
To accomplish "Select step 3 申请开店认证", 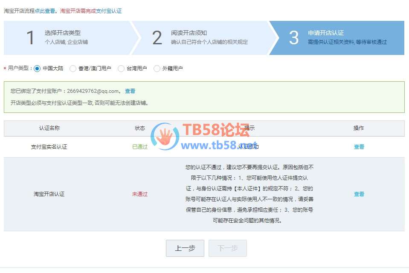I will [x=338, y=38].
